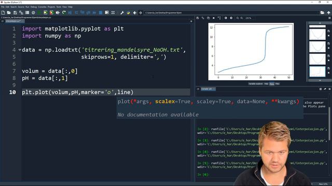Run the current cell
Viewport: 332px width, 186px height.
pyautogui.click(x=45, y=13)
